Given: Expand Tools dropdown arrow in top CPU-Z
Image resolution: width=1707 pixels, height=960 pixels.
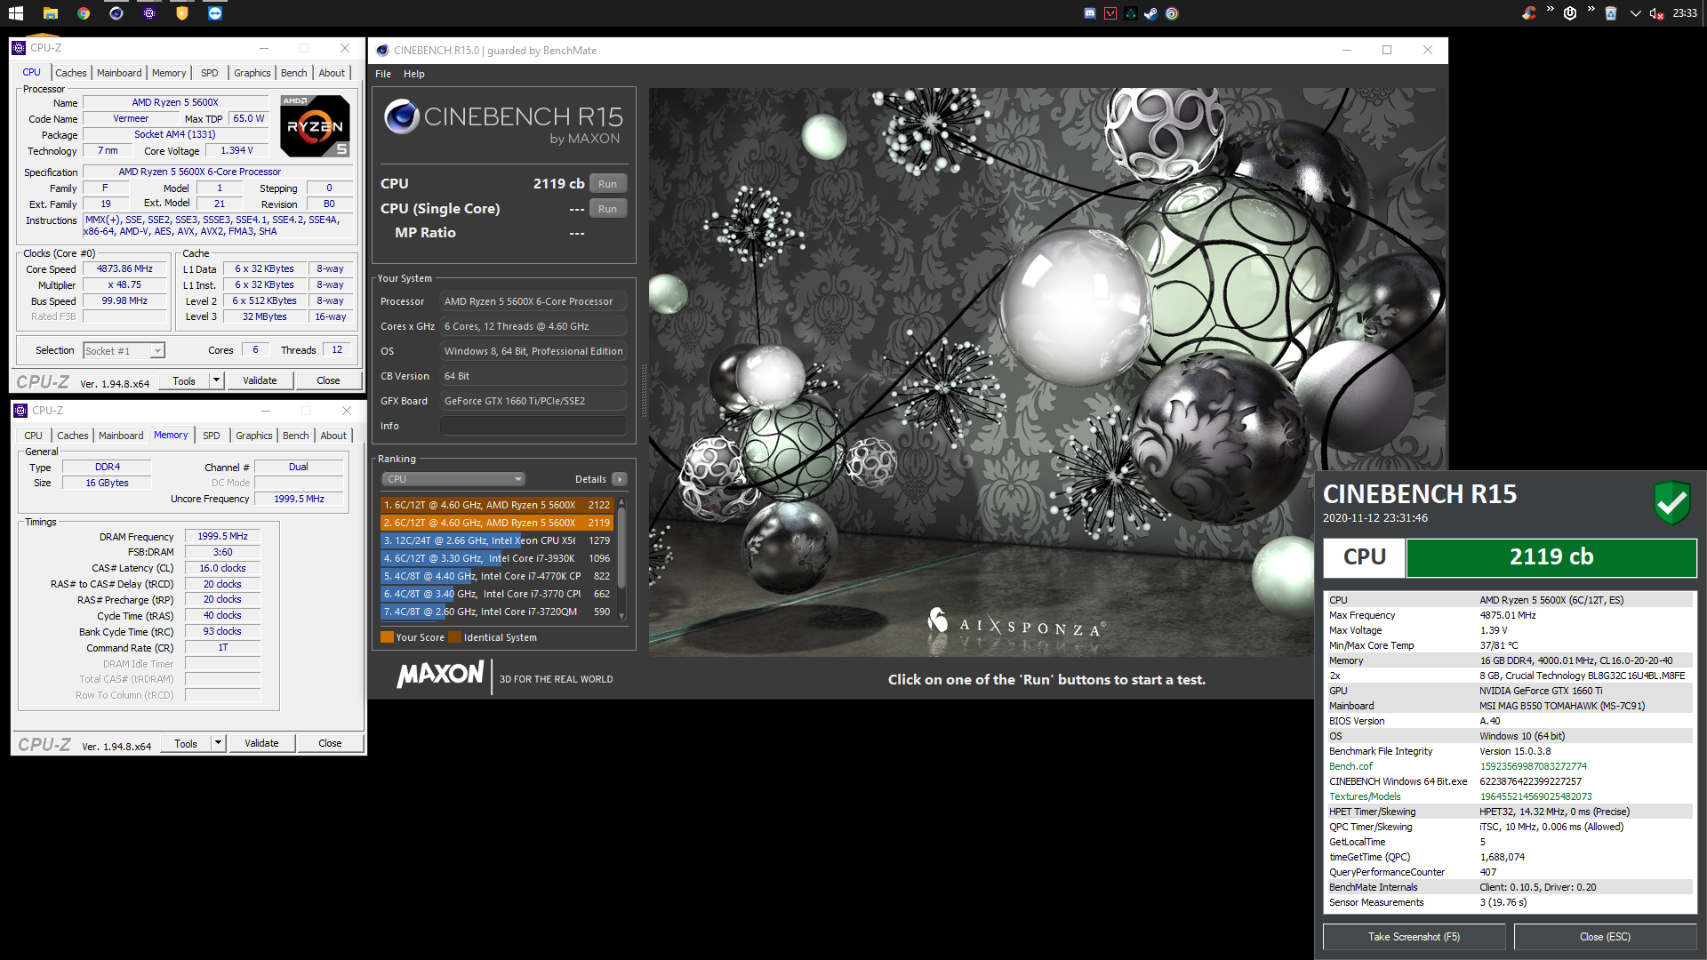Looking at the screenshot, I should point(216,380).
